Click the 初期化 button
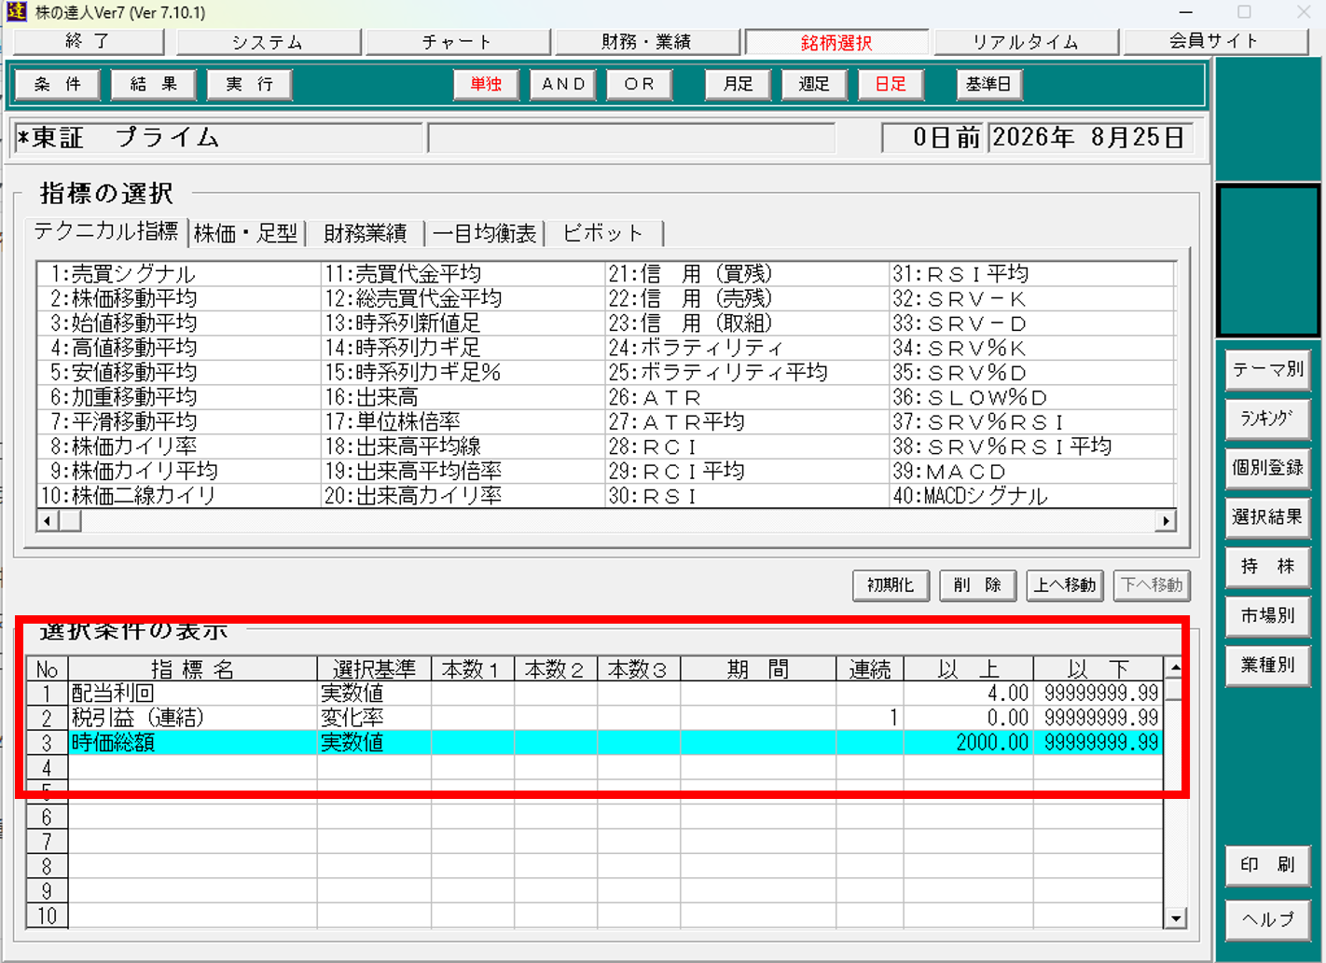This screenshot has width=1326, height=963. (x=891, y=585)
